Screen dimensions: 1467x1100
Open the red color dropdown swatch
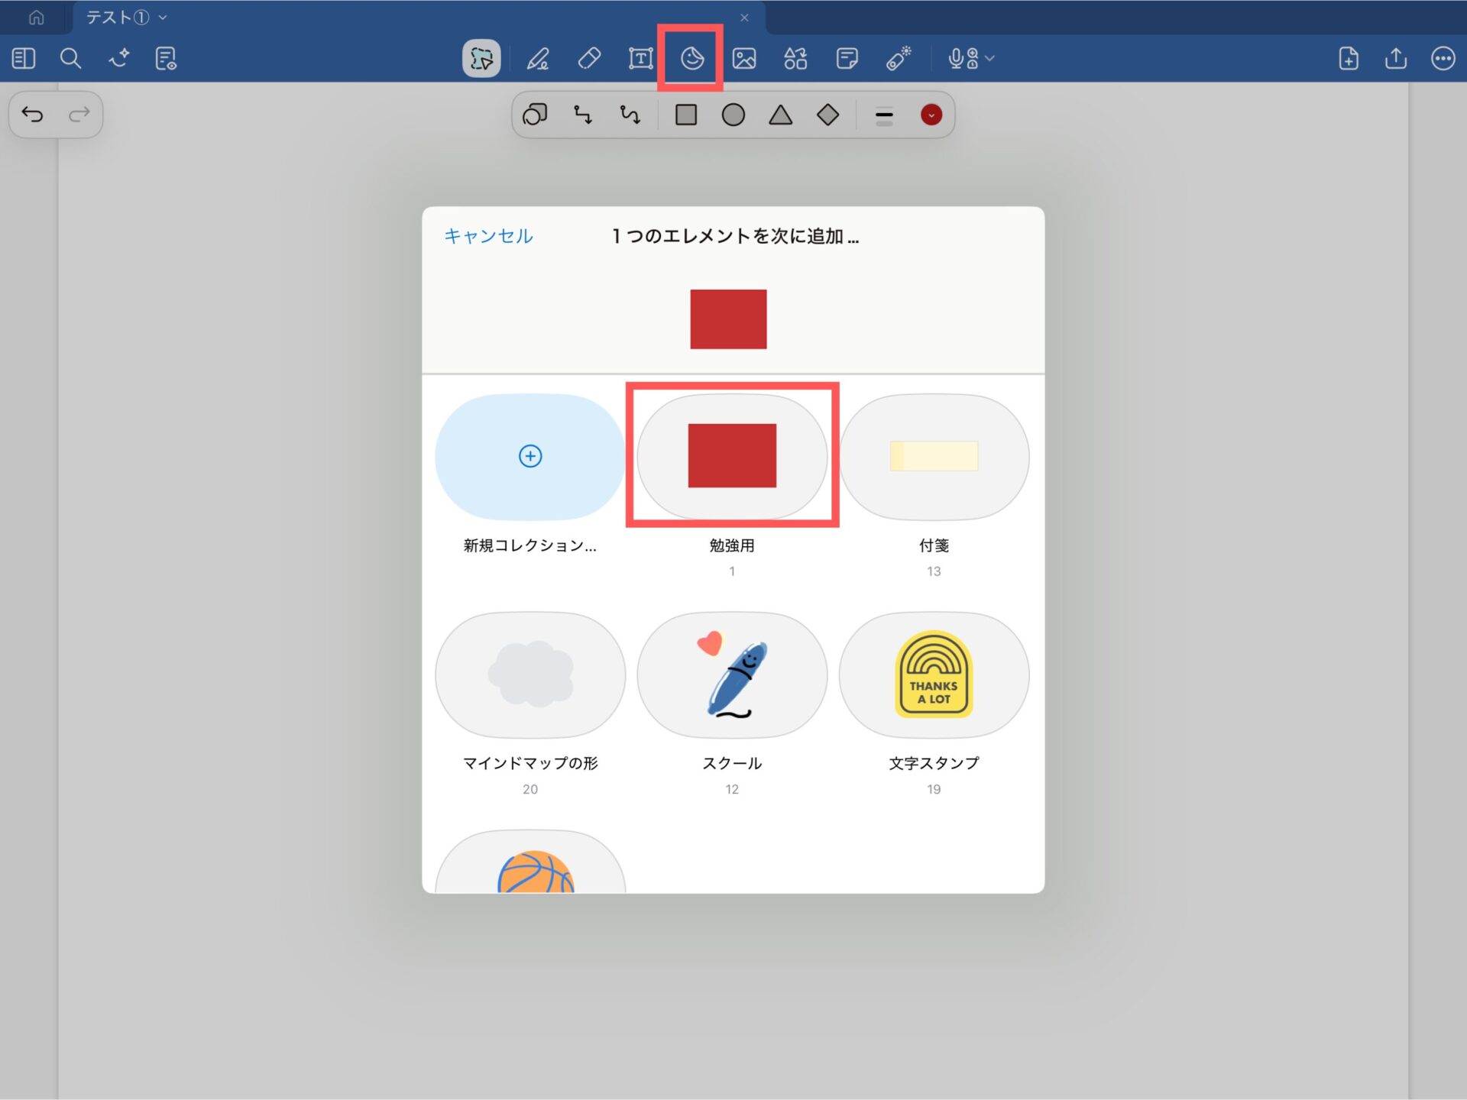(931, 115)
